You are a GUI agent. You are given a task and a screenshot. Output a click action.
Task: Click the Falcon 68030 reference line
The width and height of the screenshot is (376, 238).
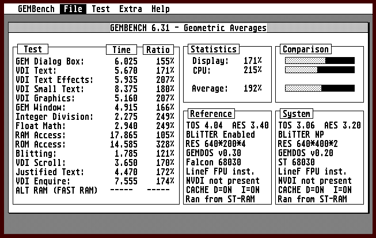coord(214,163)
